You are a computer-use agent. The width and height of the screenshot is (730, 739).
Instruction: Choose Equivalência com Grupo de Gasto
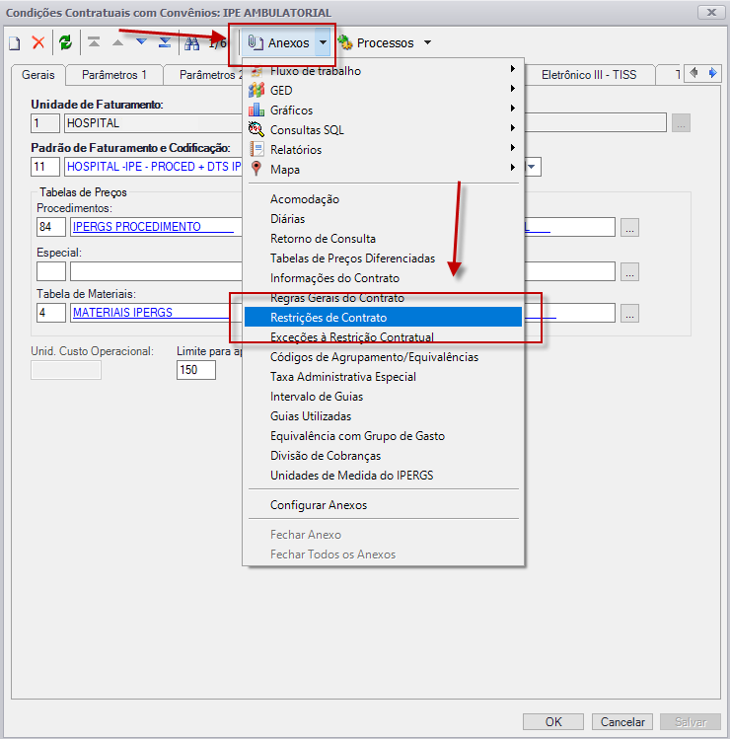click(x=383, y=436)
